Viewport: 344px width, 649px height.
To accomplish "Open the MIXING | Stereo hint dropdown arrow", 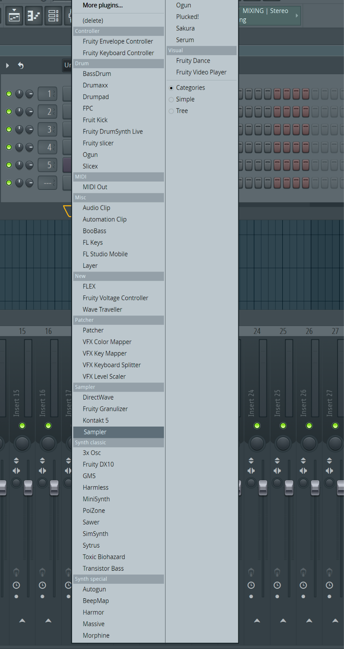I will pos(297,15).
